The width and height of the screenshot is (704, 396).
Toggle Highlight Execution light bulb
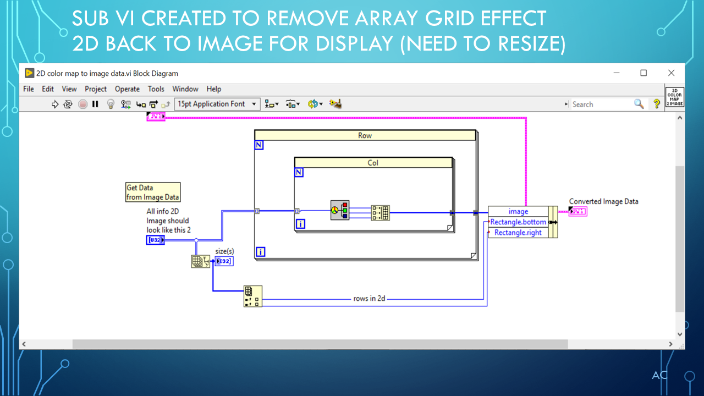click(111, 104)
